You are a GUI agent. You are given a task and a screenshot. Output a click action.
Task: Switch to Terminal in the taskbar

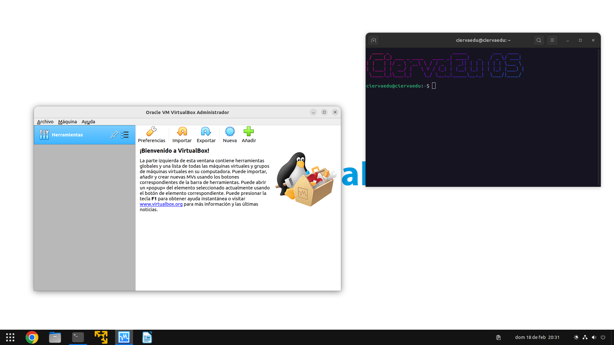pyautogui.click(x=78, y=337)
